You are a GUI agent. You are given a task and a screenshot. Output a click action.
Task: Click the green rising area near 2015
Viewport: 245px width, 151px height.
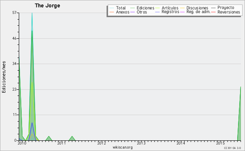click(x=240, y=119)
